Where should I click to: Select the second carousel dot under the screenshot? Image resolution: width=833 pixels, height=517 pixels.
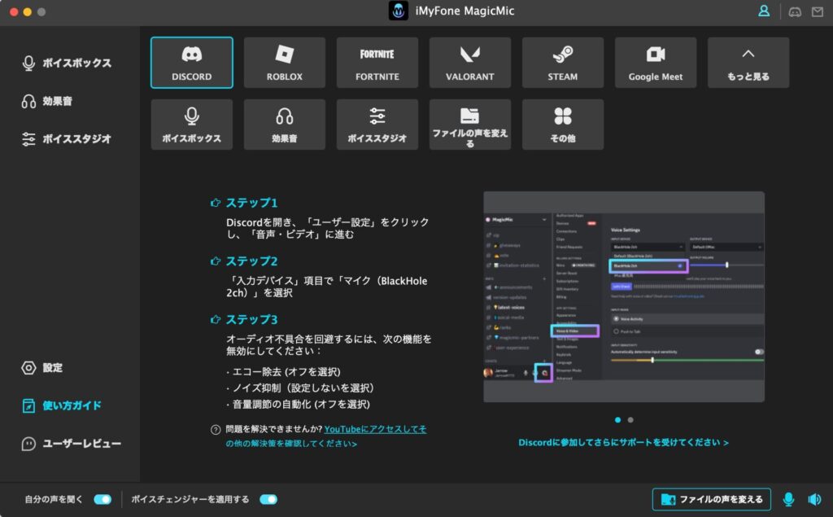click(x=630, y=419)
